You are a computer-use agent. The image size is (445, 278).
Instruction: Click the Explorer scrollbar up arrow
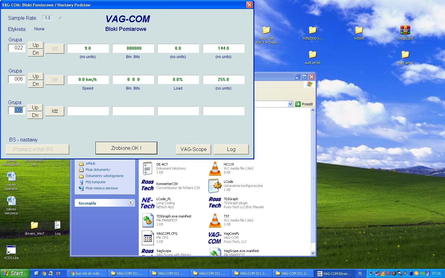click(313, 110)
